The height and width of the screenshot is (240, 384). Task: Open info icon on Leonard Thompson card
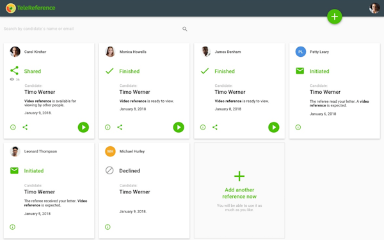click(13, 227)
